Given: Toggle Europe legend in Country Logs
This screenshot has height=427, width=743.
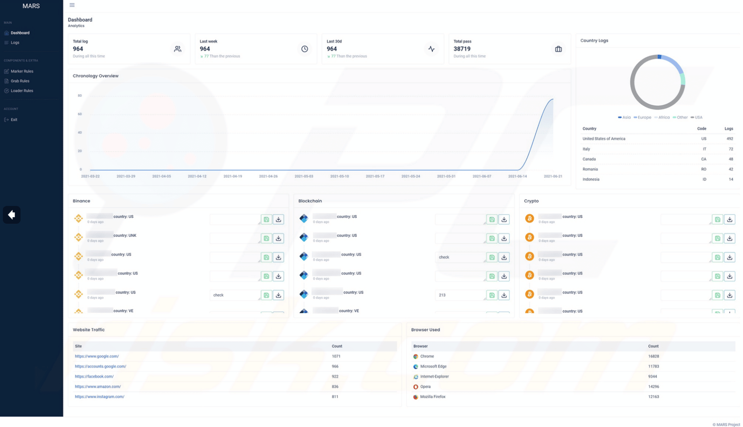Looking at the screenshot, I should [642, 117].
